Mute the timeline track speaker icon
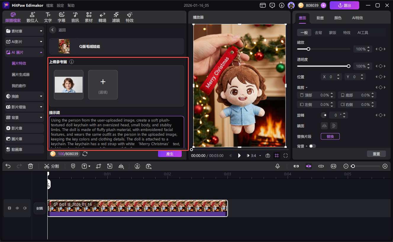Image resolution: width=393 pixels, height=242 pixels. (25, 208)
